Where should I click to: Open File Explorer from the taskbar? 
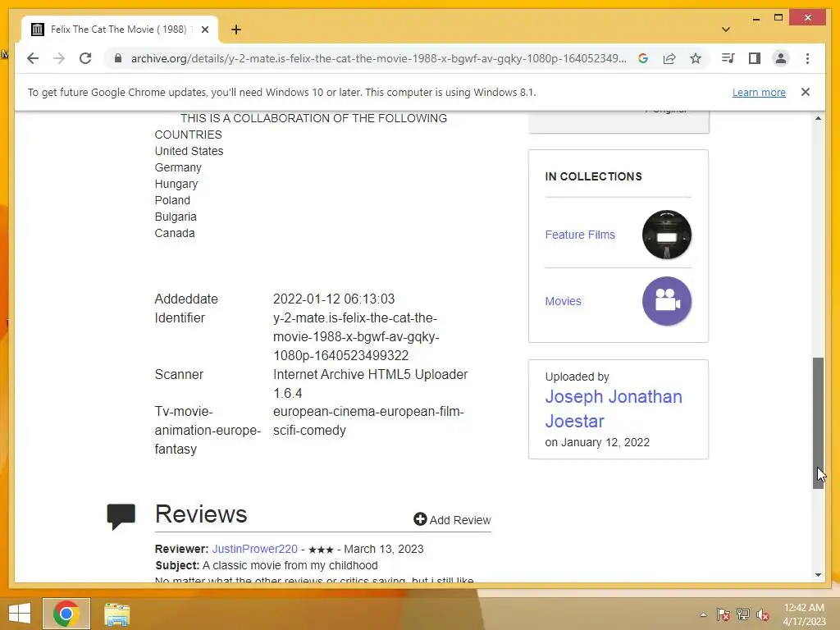coord(116,614)
